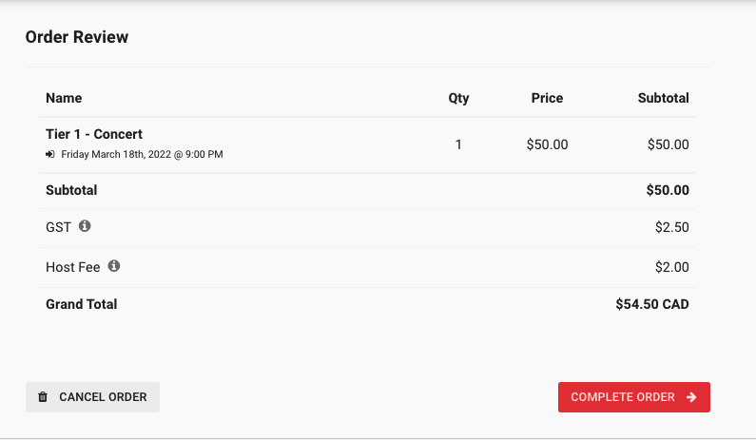756x440 pixels.
Task: Click the $2.50 GST amount
Action: (x=671, y=227)
